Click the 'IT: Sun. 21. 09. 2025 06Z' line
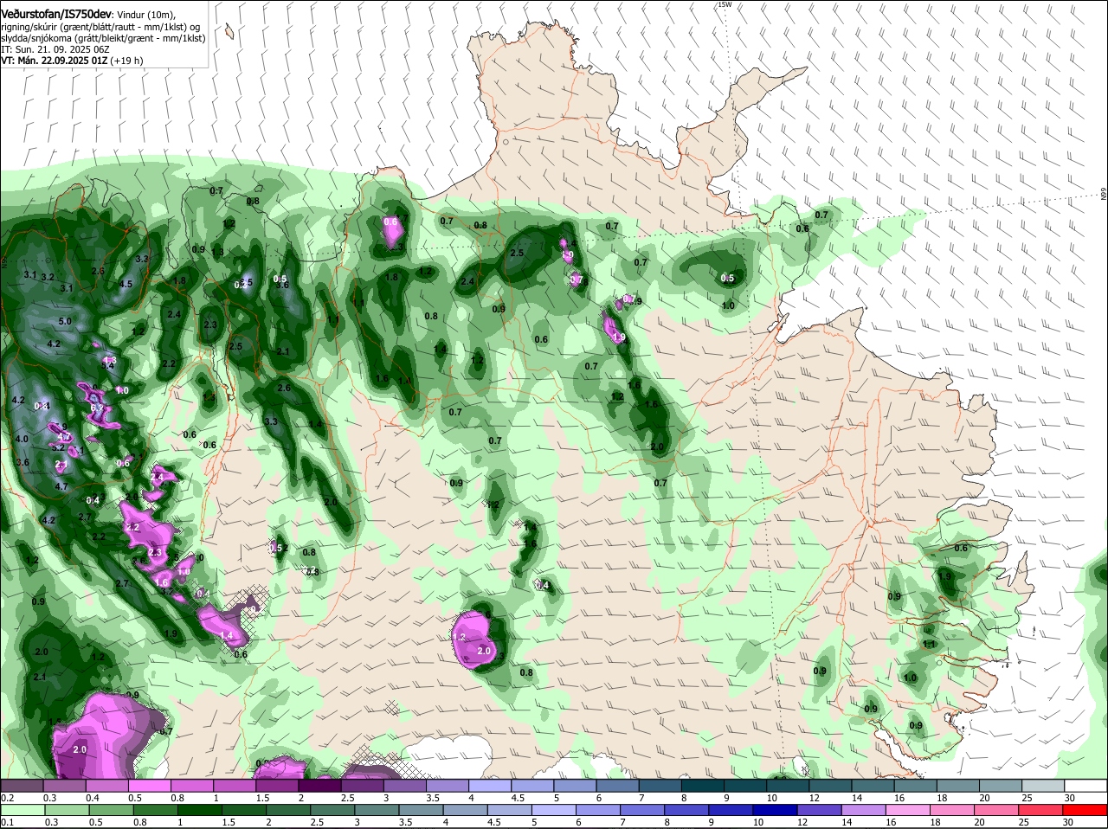 55,49
